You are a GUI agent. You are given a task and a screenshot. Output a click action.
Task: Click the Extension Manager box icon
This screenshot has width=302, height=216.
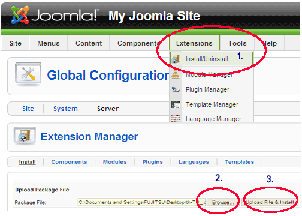click(x=25, y=136)
